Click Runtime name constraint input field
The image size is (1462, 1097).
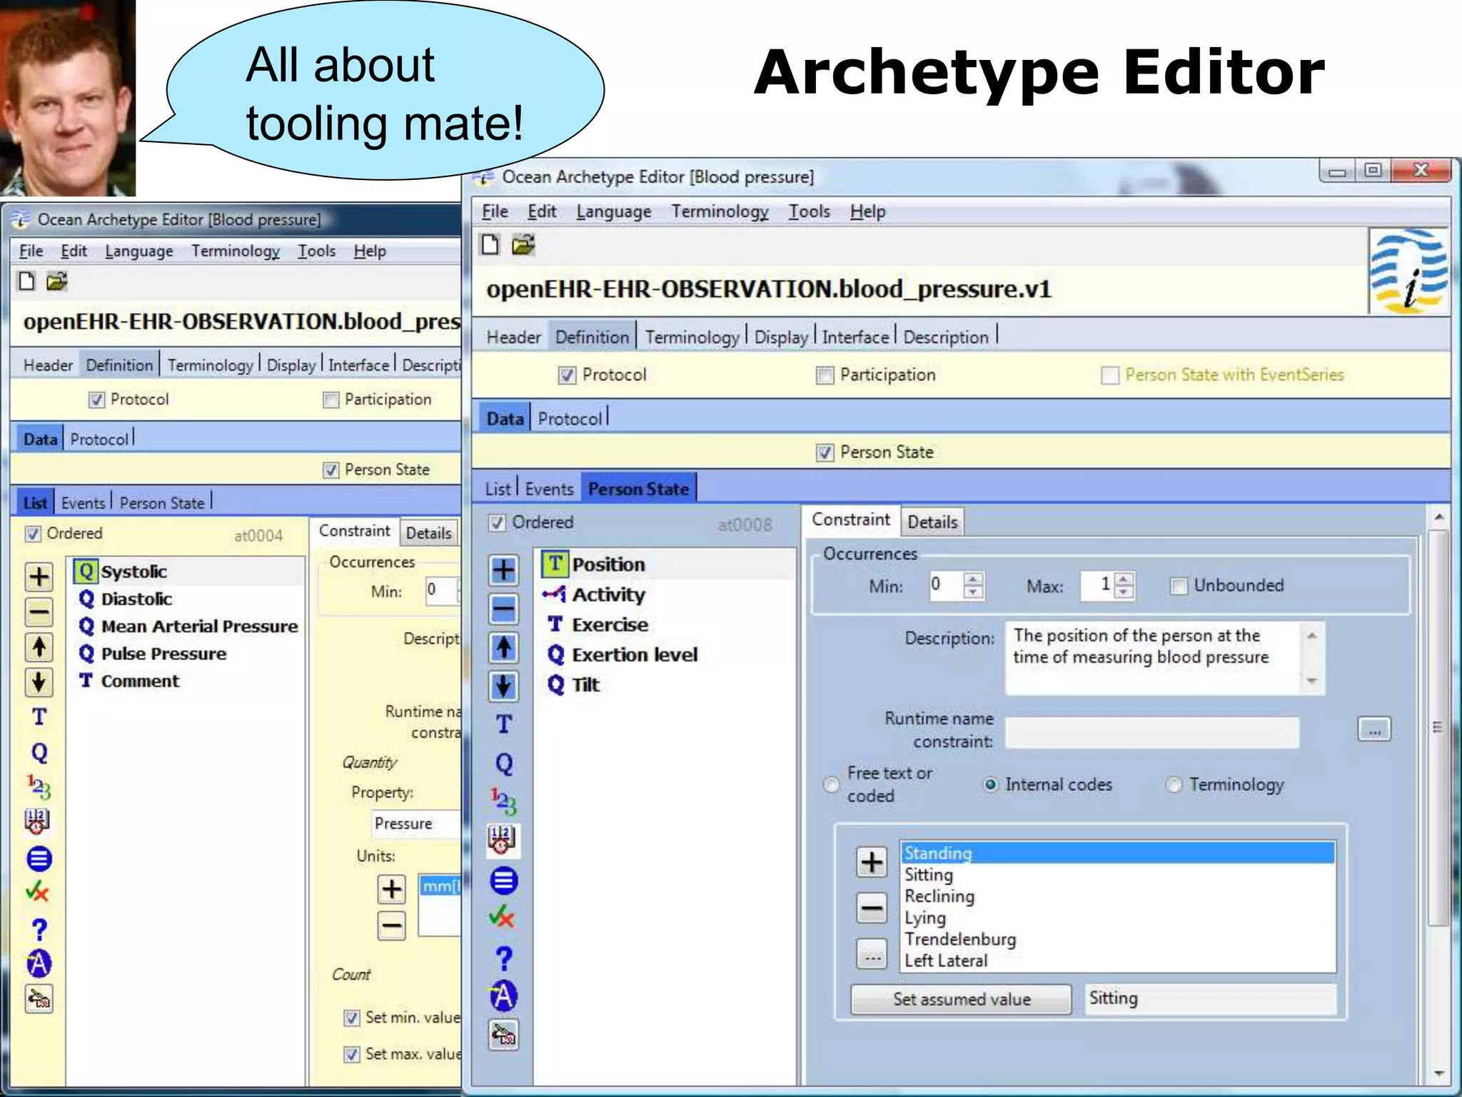(x=1152, y=732)
